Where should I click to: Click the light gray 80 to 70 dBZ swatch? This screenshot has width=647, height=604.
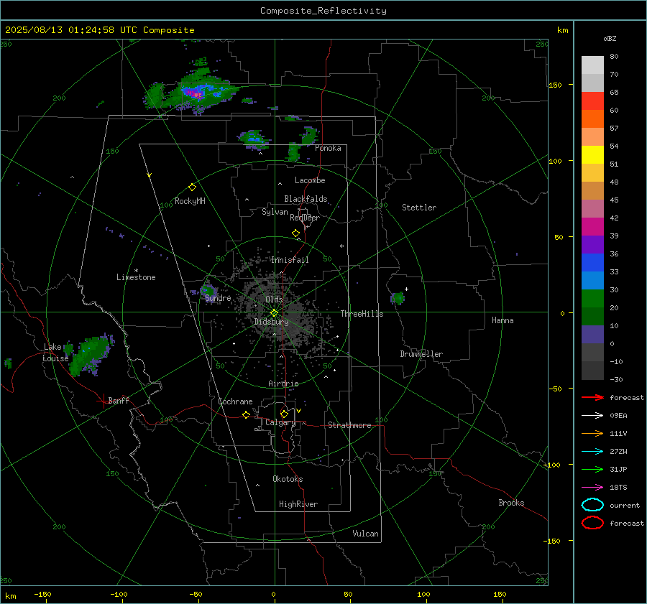592,65
